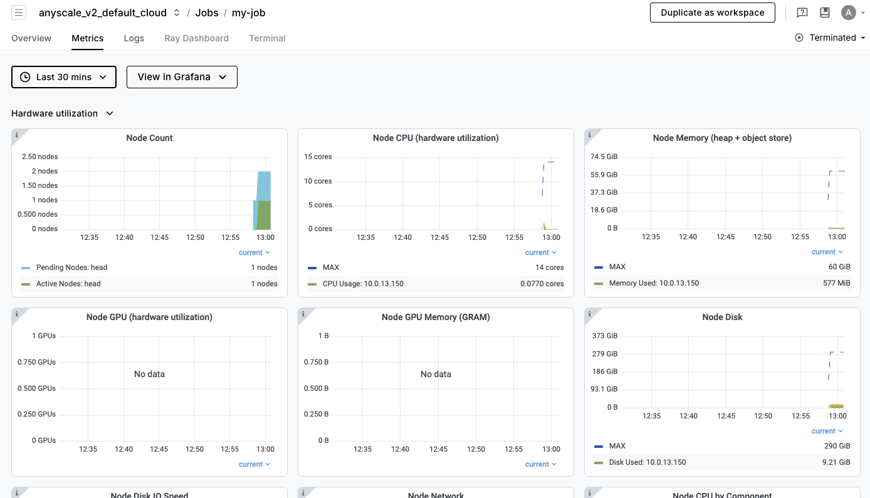Open the Ray Dashboard tab

pos(197,38)
